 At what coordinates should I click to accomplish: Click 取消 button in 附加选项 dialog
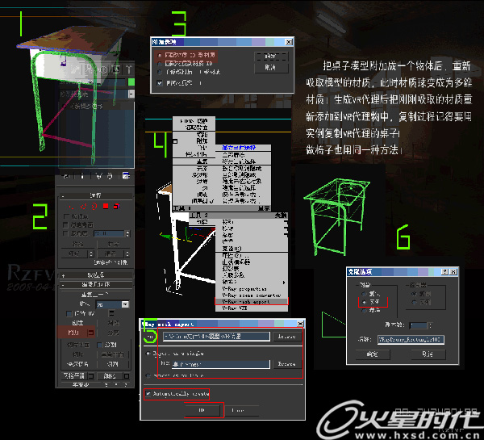[271, 67]
